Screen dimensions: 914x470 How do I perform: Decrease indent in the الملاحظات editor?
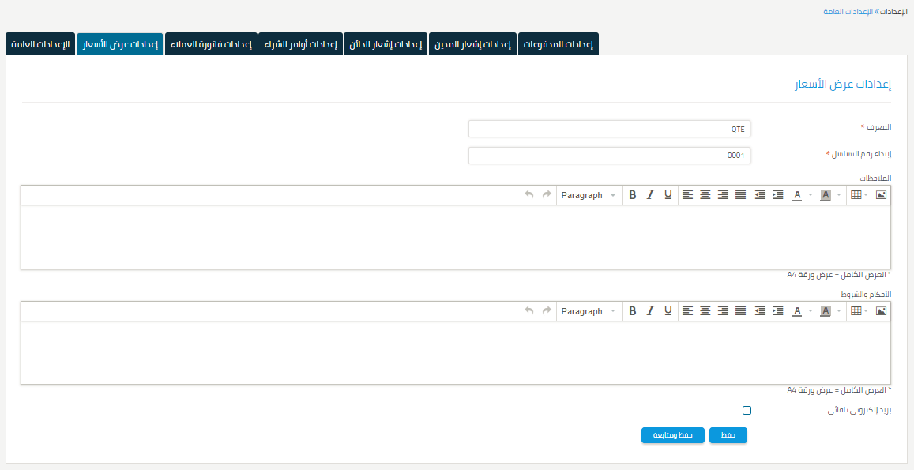click(760, 195)
